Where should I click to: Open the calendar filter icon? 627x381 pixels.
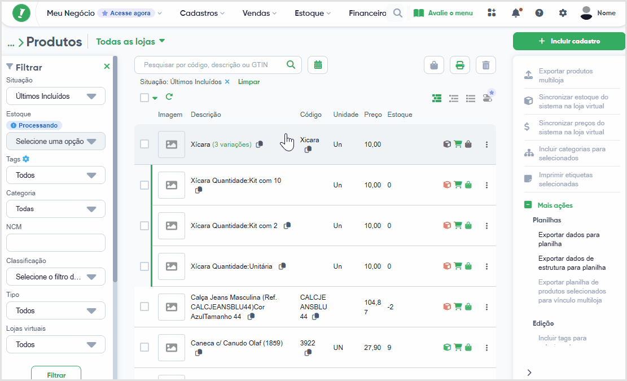pyautogui.click(x=318, y=65)
